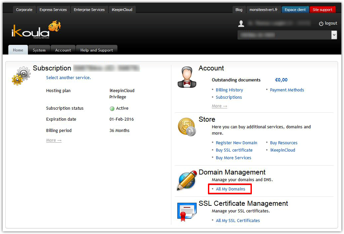Expand More under Subscription details
The width and height of the screenshot is (344, 234).
coord(54,140)
